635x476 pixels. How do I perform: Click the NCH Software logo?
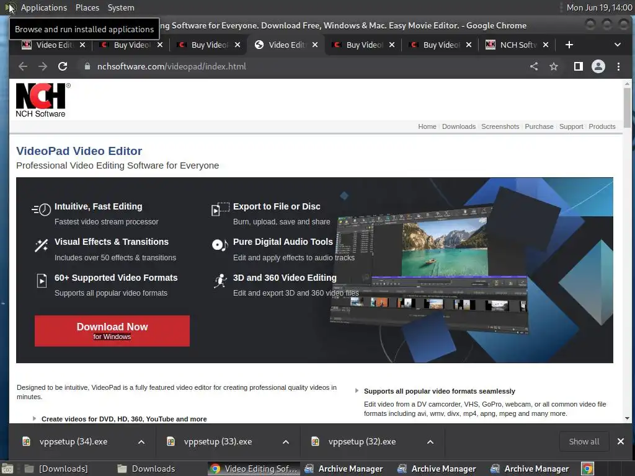43,100
